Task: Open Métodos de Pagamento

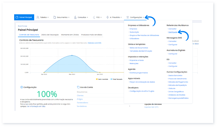Action: click(x=178, y=82)
